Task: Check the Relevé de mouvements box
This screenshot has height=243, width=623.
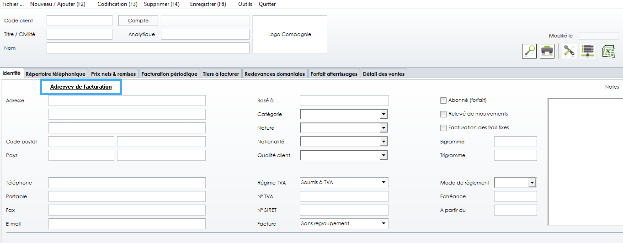Action: [x=443, y=114]
